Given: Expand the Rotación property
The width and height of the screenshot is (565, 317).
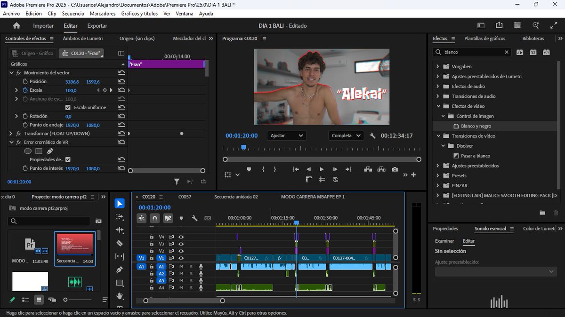Looking at the screenshot, I should [x=17, y=116].
